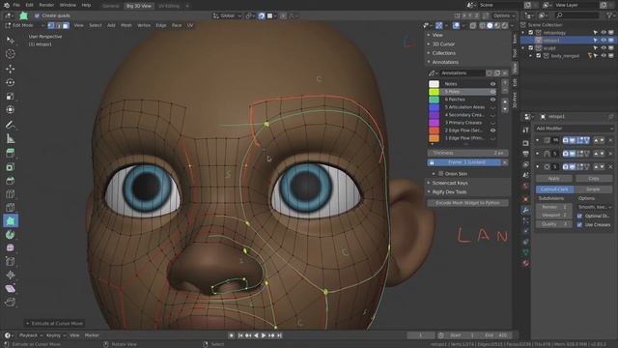Select the Rip Region tool
The height and width of the screenshot is (348, 618).
tap(11, 303)
